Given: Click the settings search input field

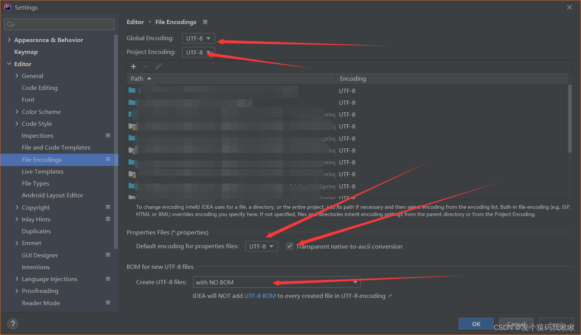Looking at the screenshot, I should pos(59,24).
